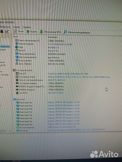122x162 pixels.
Task: Click the Отчёт report page icon
Action: point(15,31)
